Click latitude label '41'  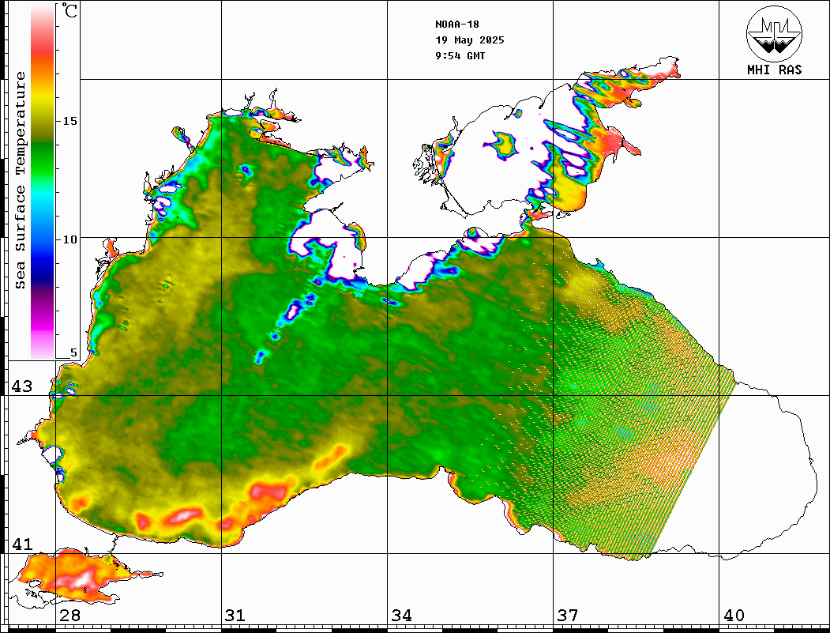tap(22, 544)
